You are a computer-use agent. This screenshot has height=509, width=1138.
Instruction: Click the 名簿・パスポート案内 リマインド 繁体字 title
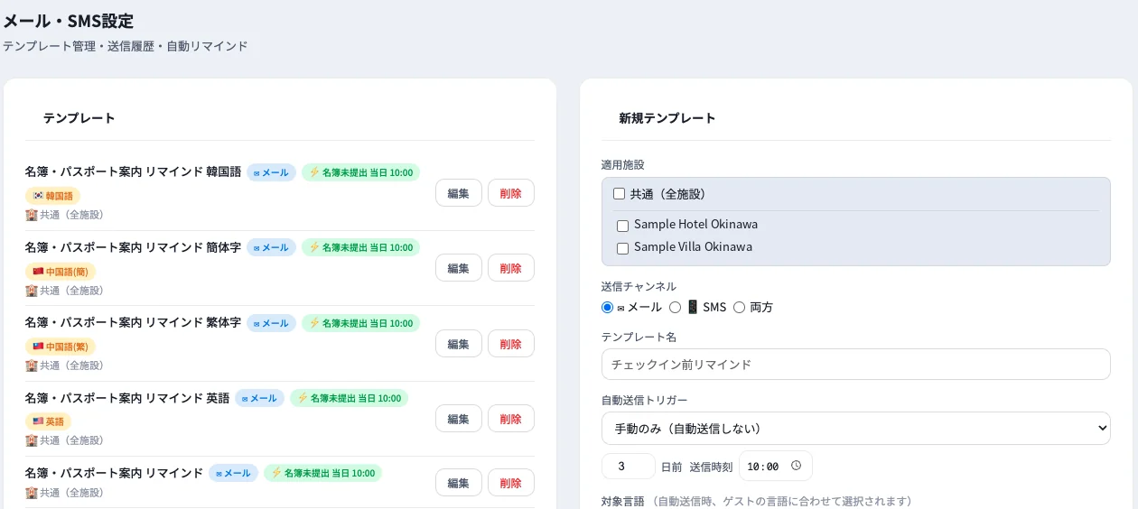coord(133,322)
